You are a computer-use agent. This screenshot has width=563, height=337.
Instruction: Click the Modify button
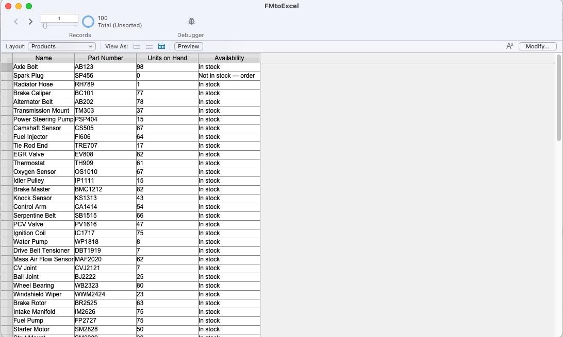coord(537,46)
